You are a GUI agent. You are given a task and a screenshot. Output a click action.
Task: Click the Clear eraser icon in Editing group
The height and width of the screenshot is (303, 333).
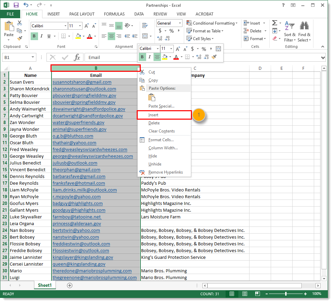(x=275, y=38)
